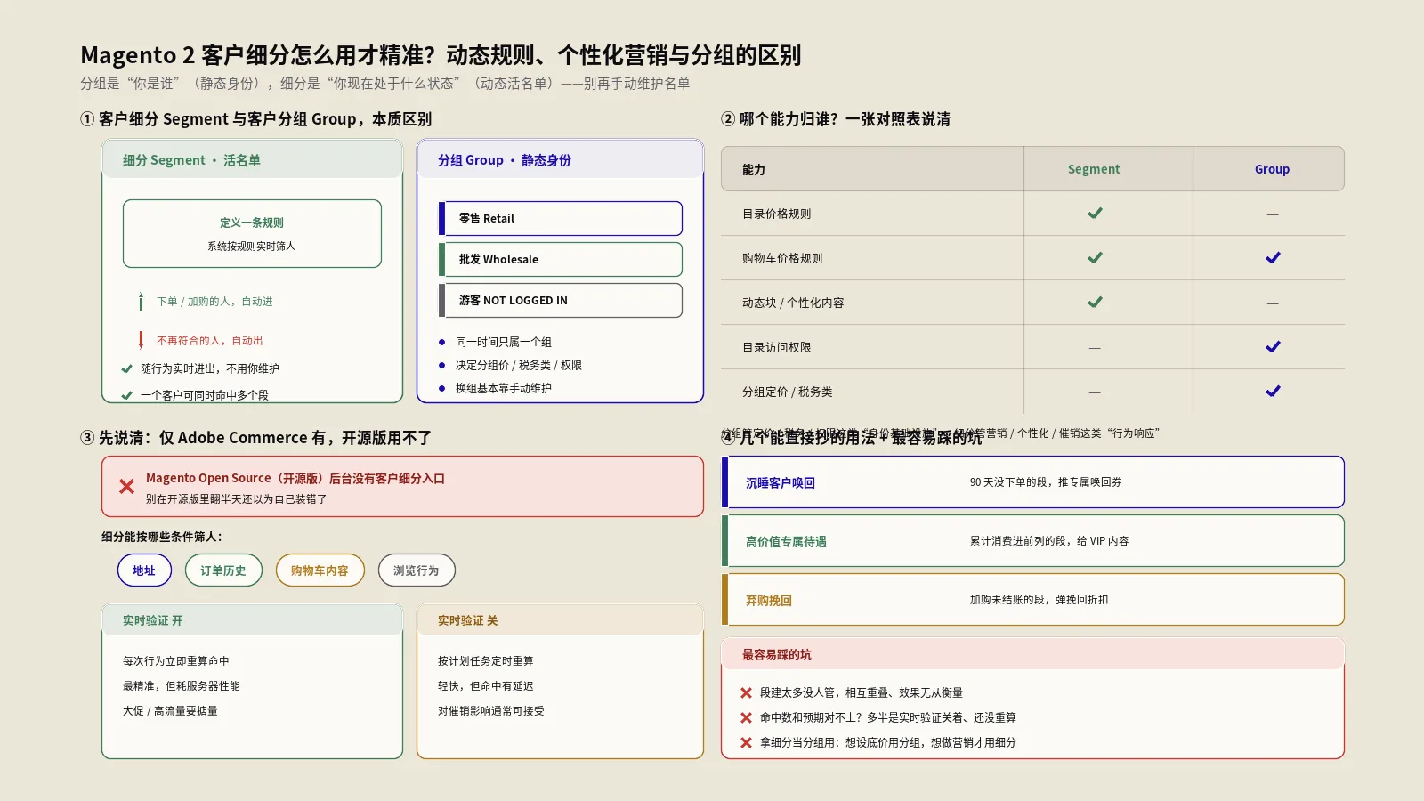This screenshot has width=1424, height=801.
Task: Click the green checkmark in 动态块 / 个性化内容 row
Action: pos(1095,303)
